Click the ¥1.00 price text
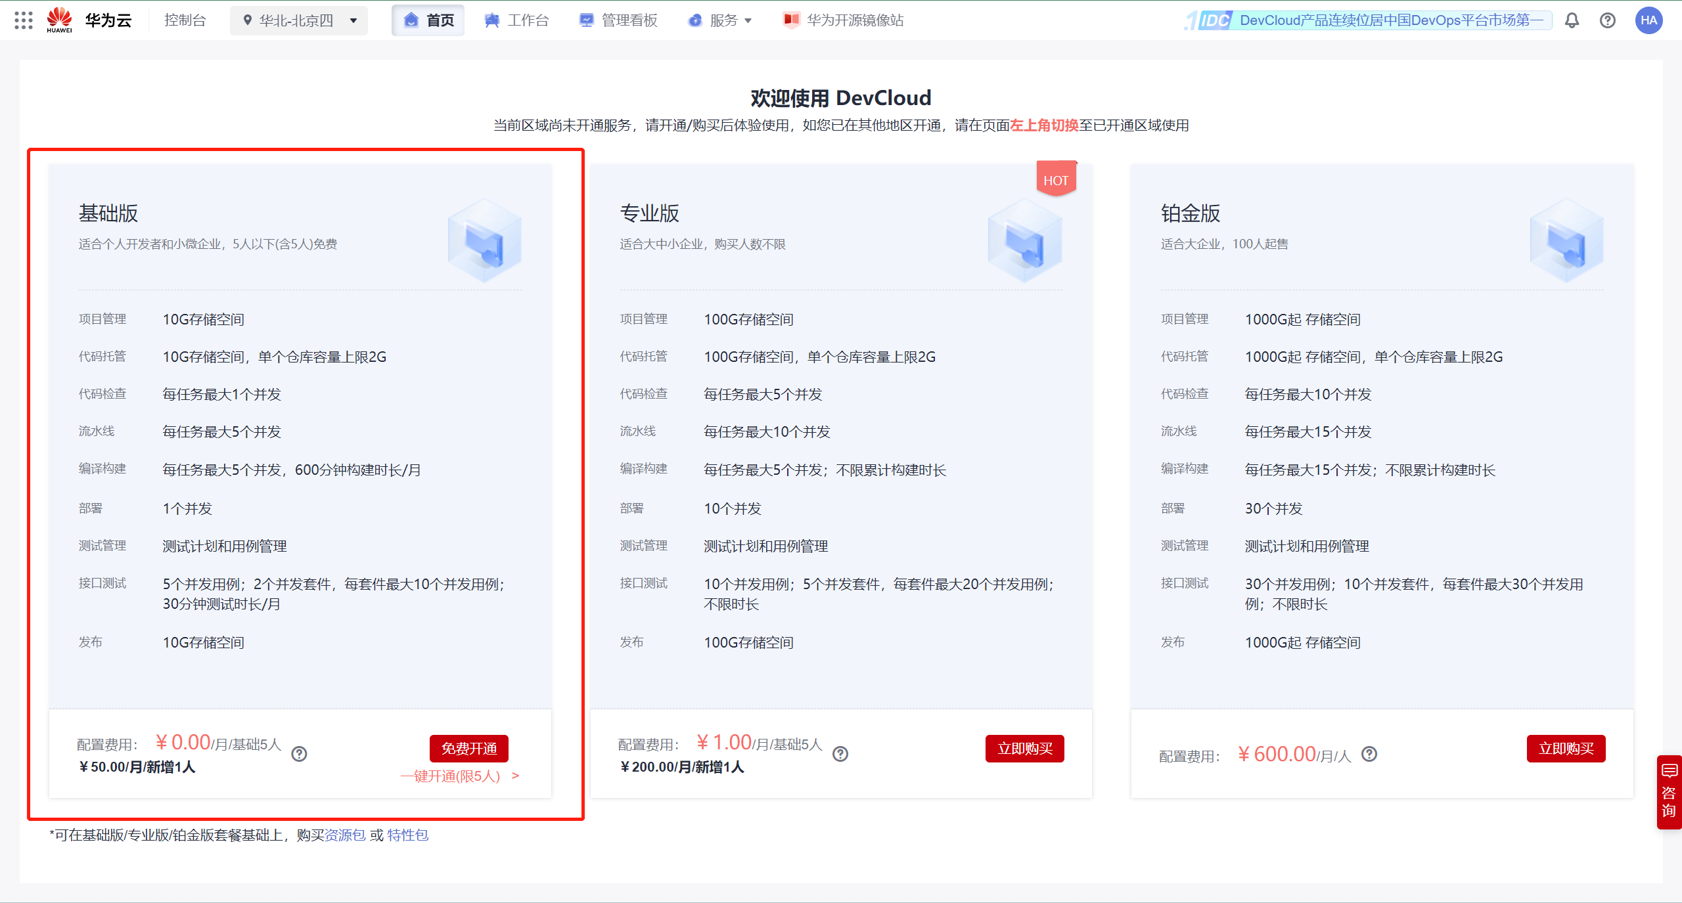This screenshot has width=1682, height=903. point(724,742)
